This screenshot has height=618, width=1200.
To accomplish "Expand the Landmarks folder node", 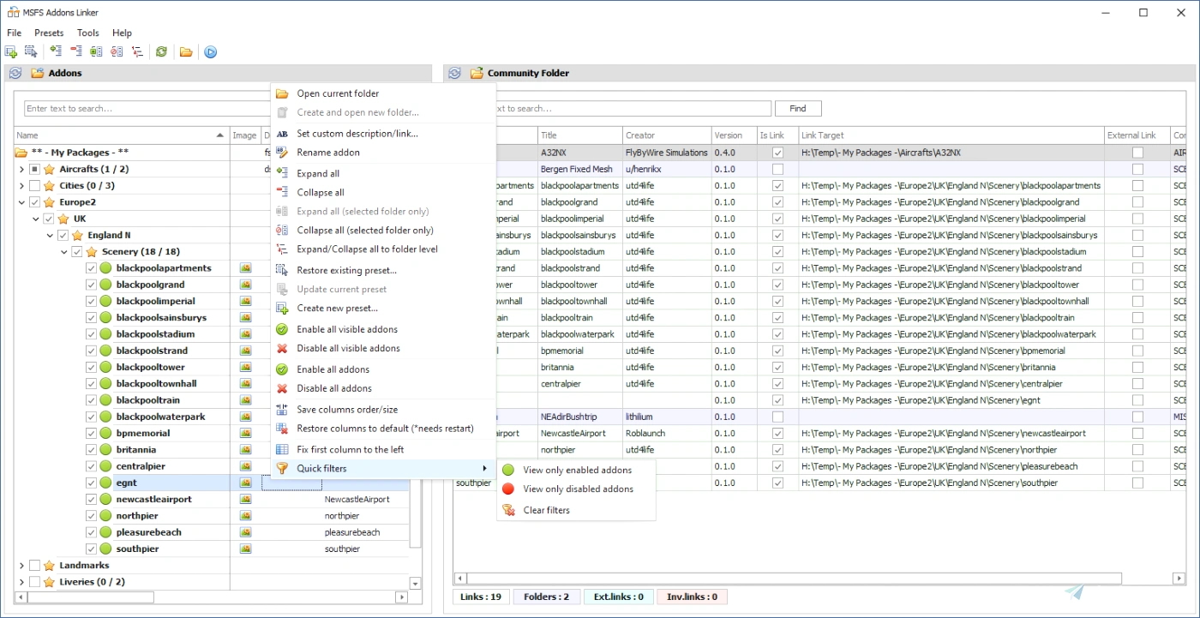I will click(x=21, y=566).
